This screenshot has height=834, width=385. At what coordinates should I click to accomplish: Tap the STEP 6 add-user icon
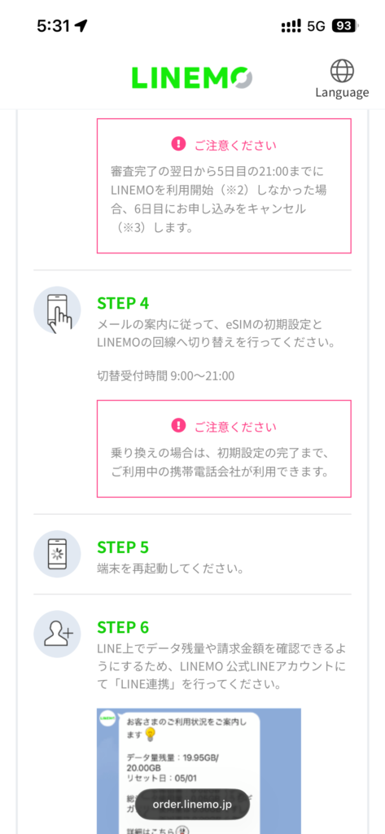(58, 634)
